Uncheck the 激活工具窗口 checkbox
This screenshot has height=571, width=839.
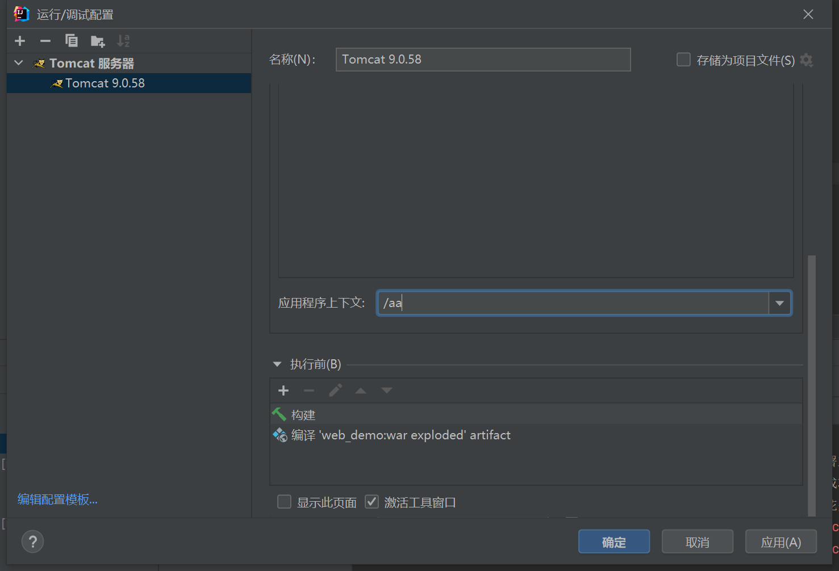click(372, 502)
